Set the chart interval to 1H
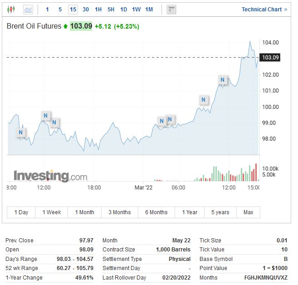The height and width of the screenshot is (285, 298). coord(98,9)
